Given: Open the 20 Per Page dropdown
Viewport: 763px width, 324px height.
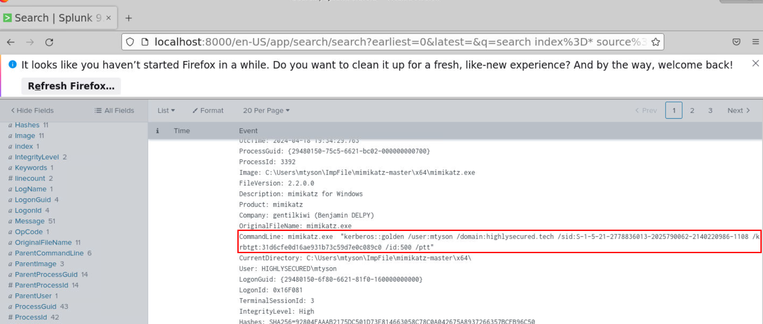Looking at the screenshot, I should click(266, 111).
